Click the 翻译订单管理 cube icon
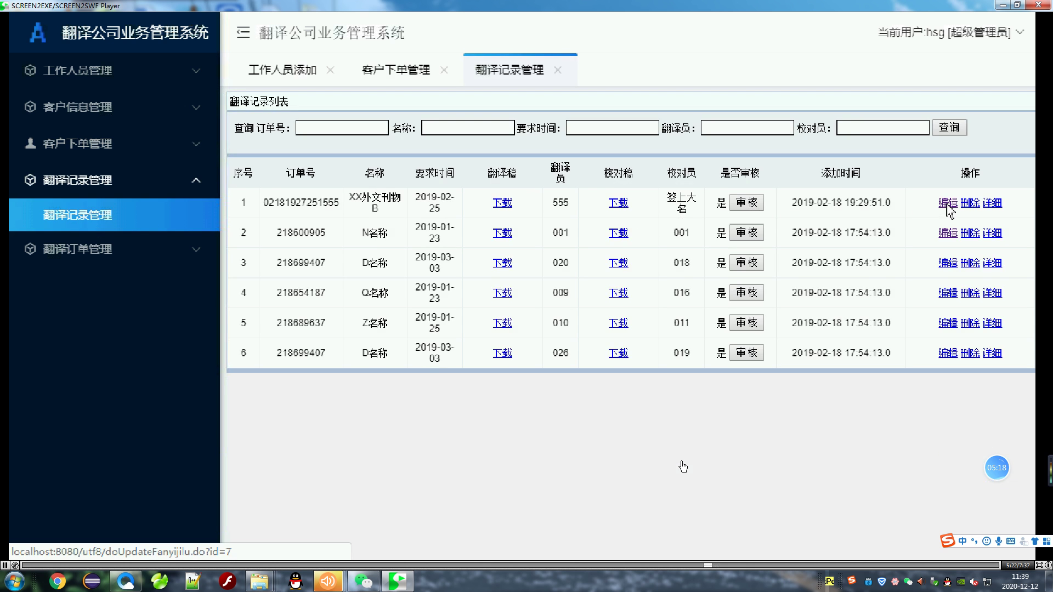Screen dimensions: 1053x592 click(30, 249)
